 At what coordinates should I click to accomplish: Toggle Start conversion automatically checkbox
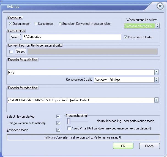pyautogui.click(x=58, y=123)
